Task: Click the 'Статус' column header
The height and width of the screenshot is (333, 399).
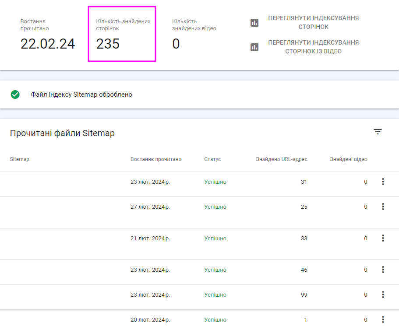Action: coord(212,159)
